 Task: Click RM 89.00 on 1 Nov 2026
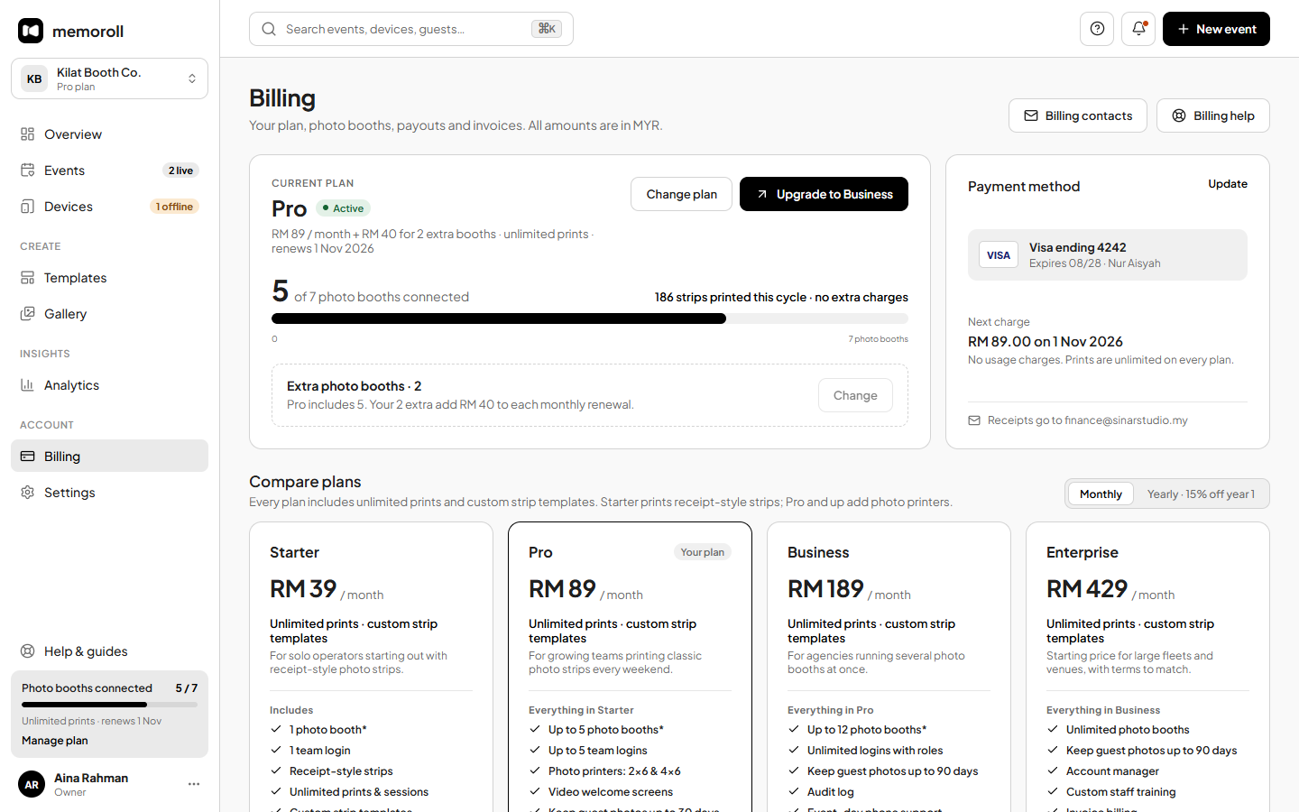click(x=1046, y=342)
